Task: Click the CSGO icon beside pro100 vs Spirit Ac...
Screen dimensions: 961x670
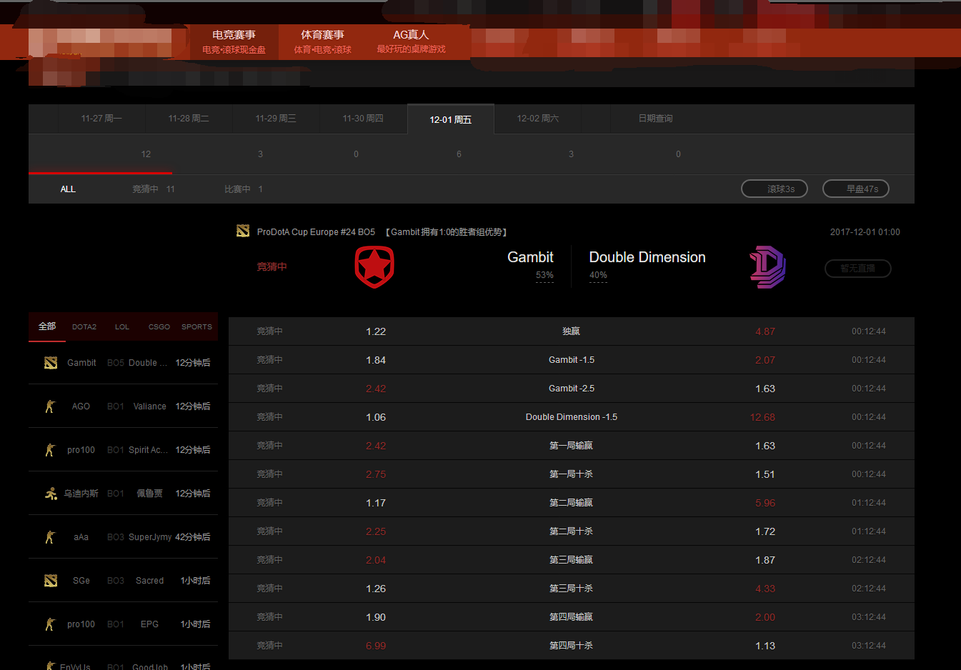Action: point(50,450)
